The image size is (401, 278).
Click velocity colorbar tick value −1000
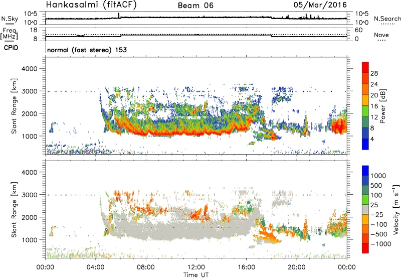(x=380, y=244)
